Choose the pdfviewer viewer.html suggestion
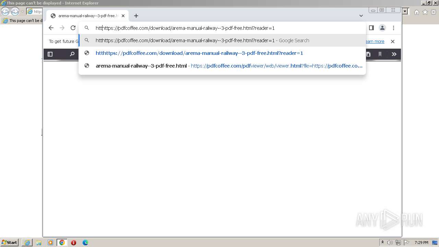 222,66
